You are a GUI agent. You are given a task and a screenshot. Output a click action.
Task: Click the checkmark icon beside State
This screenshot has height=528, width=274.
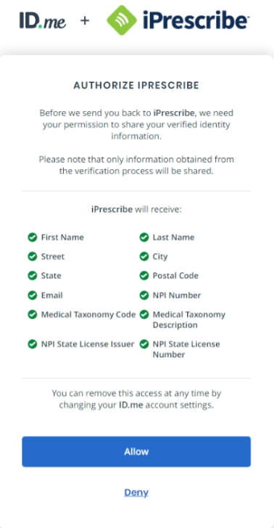33,276
